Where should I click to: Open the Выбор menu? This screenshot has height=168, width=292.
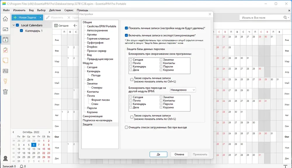(41, 10)
